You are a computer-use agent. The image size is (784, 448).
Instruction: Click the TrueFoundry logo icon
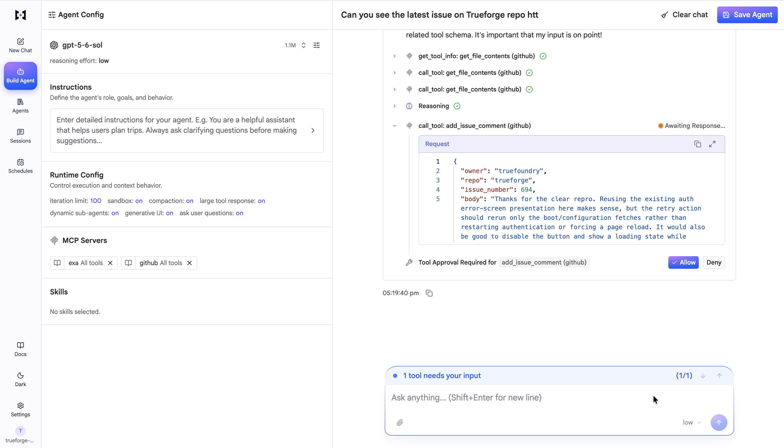point(20,15)
